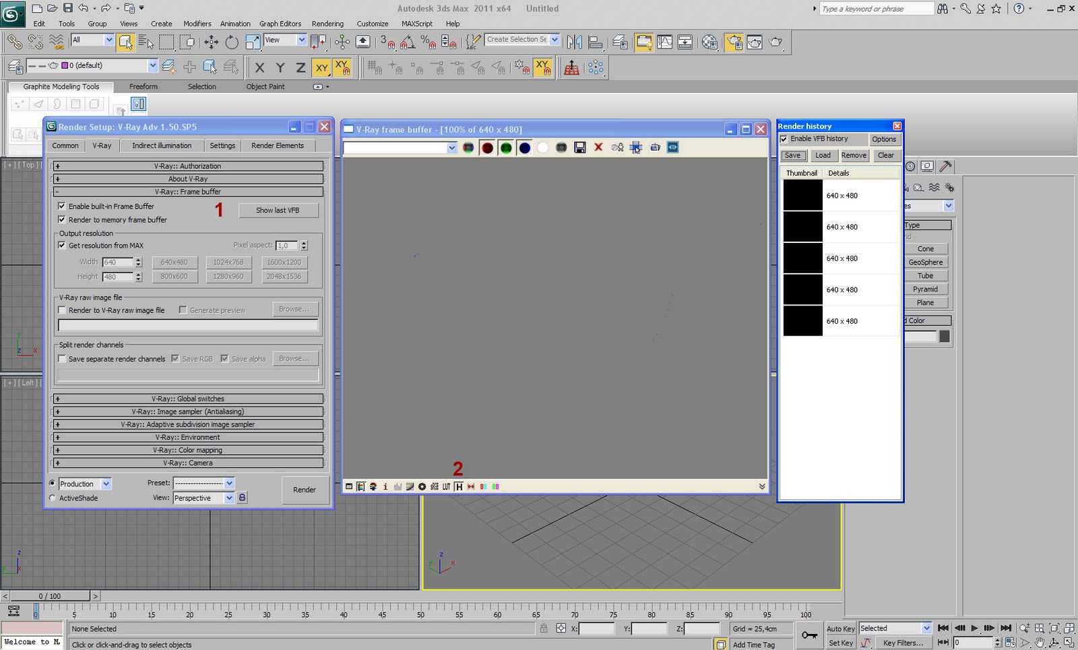The image size is (1078, 650).
Task: Enable Save separate render channels
Action: [x=62, y=359]
